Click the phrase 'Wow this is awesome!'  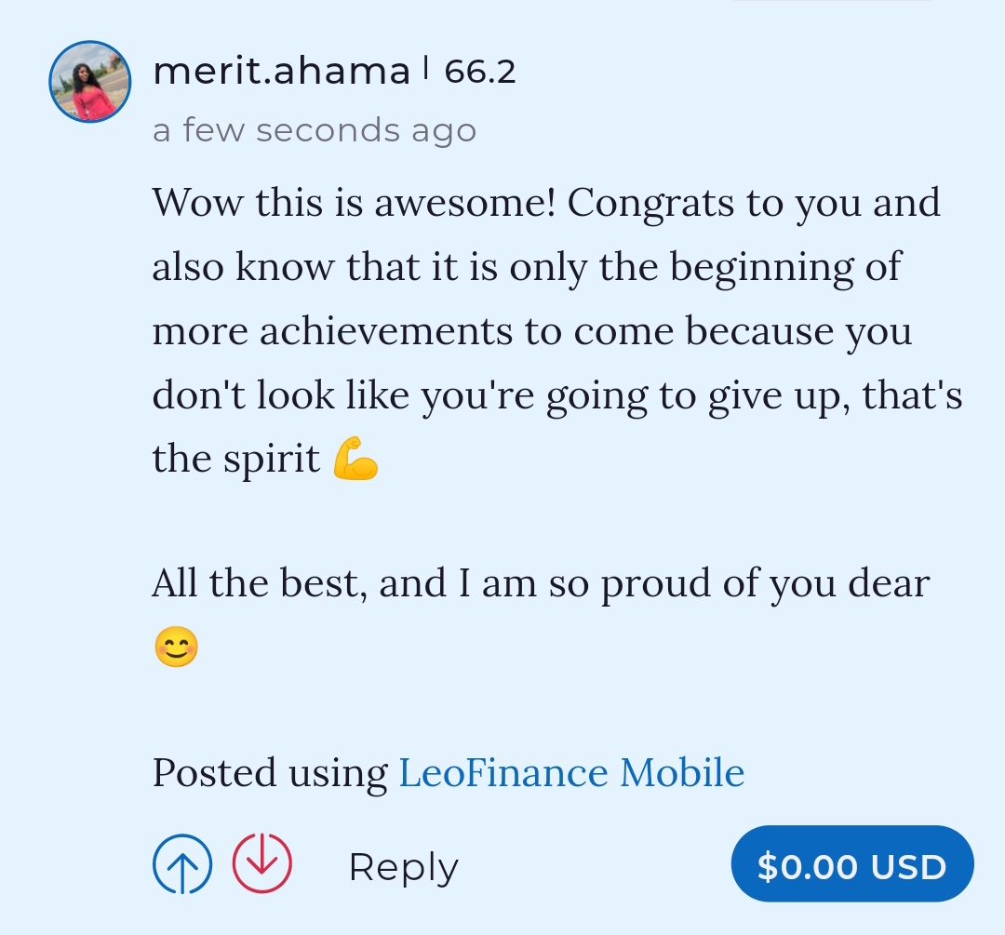tap(354, 203)
